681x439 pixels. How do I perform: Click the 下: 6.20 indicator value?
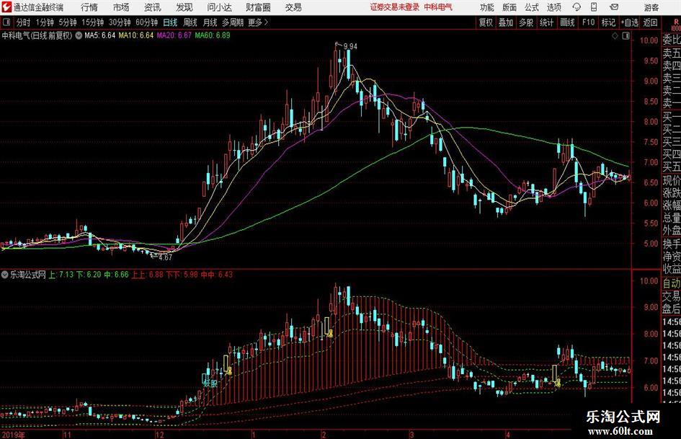click(89, 275)
